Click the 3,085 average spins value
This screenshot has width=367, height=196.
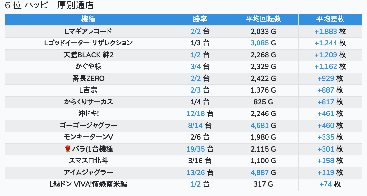tap(259, 43)
